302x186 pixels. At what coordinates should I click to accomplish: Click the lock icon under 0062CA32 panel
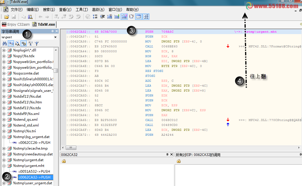64,161
